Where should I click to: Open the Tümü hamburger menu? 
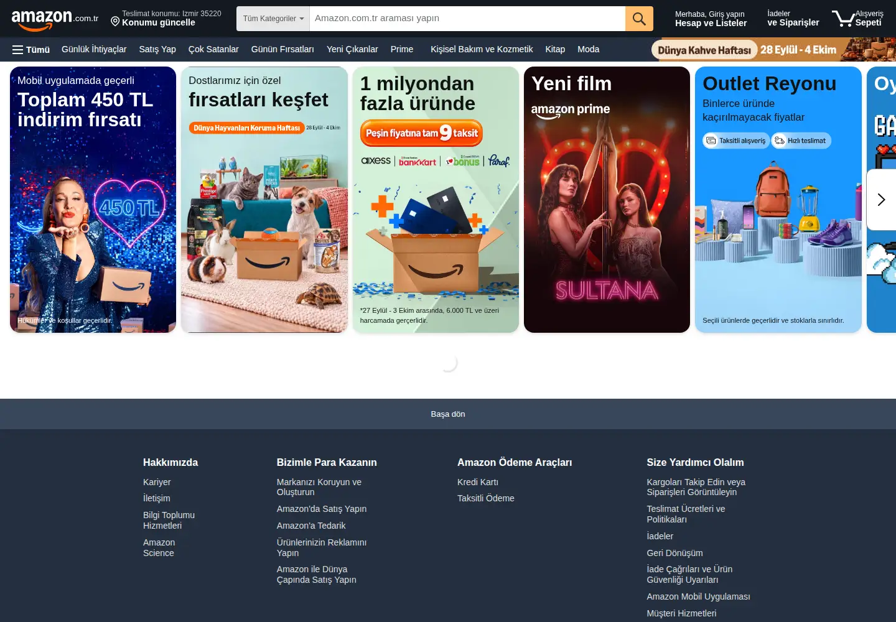(31, 50)
